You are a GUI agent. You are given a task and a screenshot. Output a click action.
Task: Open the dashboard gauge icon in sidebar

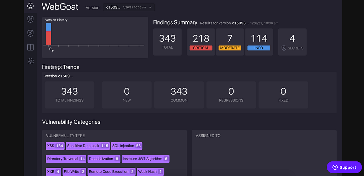click(31, 6)
